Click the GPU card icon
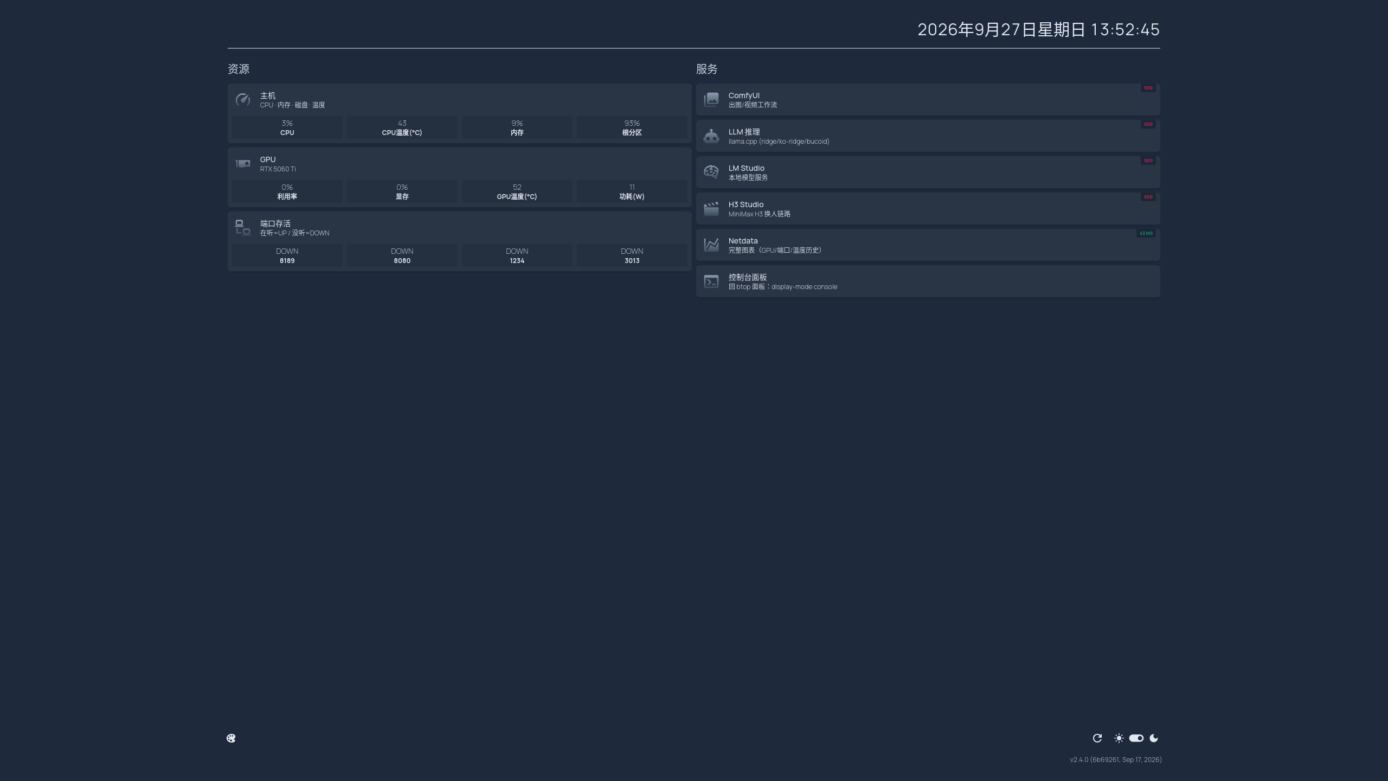Image resolution: width=1388 pixels, height=781 pixels. tap(242, 164)
